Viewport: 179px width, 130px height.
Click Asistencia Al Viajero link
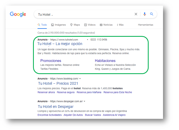click(114, 115)
